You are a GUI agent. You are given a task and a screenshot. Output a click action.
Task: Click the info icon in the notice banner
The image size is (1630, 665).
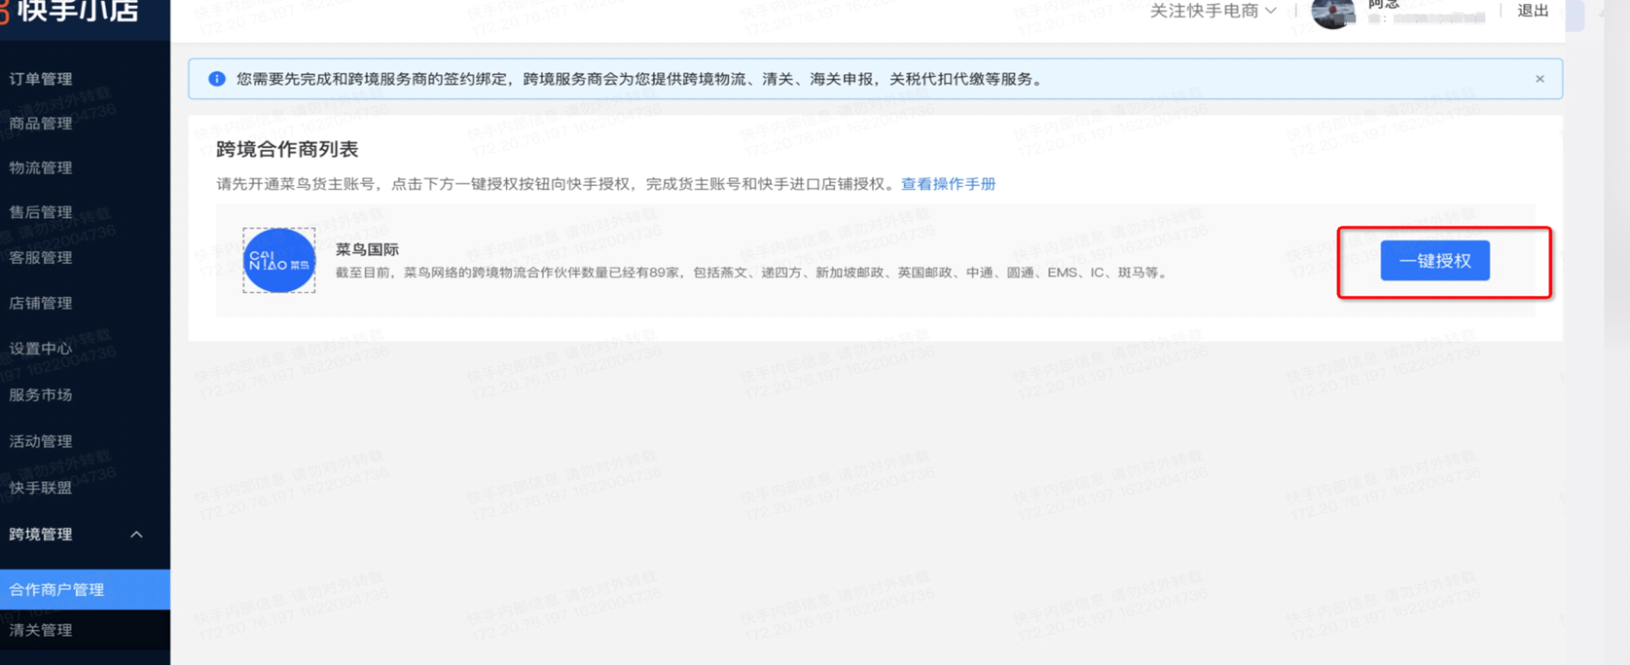(x=217, y=79)
